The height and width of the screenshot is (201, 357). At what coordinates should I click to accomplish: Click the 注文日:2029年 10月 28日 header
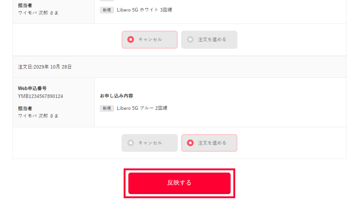[x=45, y=67]
